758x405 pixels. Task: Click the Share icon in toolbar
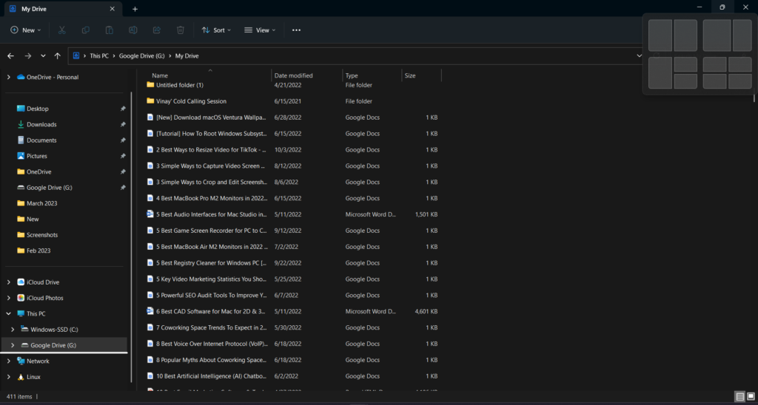pos(157,30)
